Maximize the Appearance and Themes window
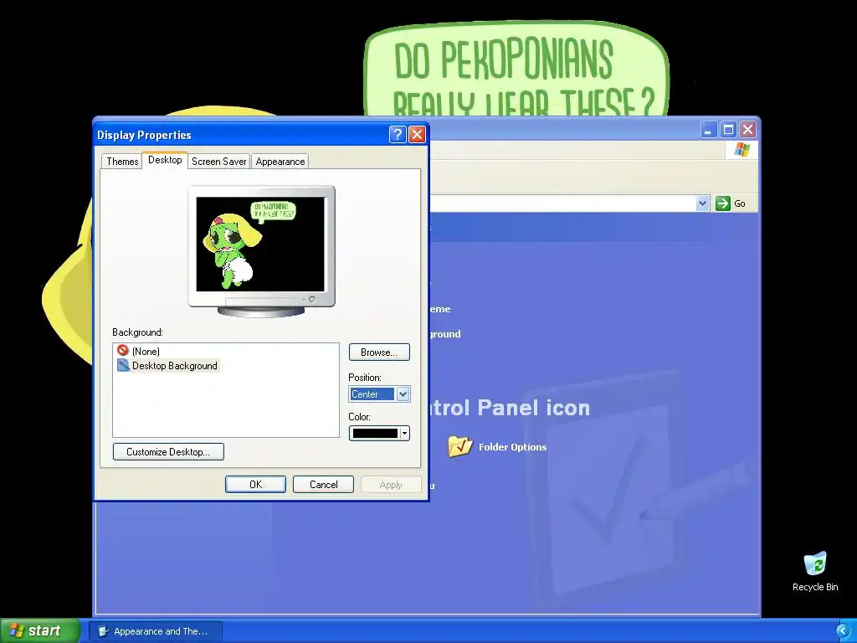This screenshot has width=857, height=643. [x=728, y=130]
